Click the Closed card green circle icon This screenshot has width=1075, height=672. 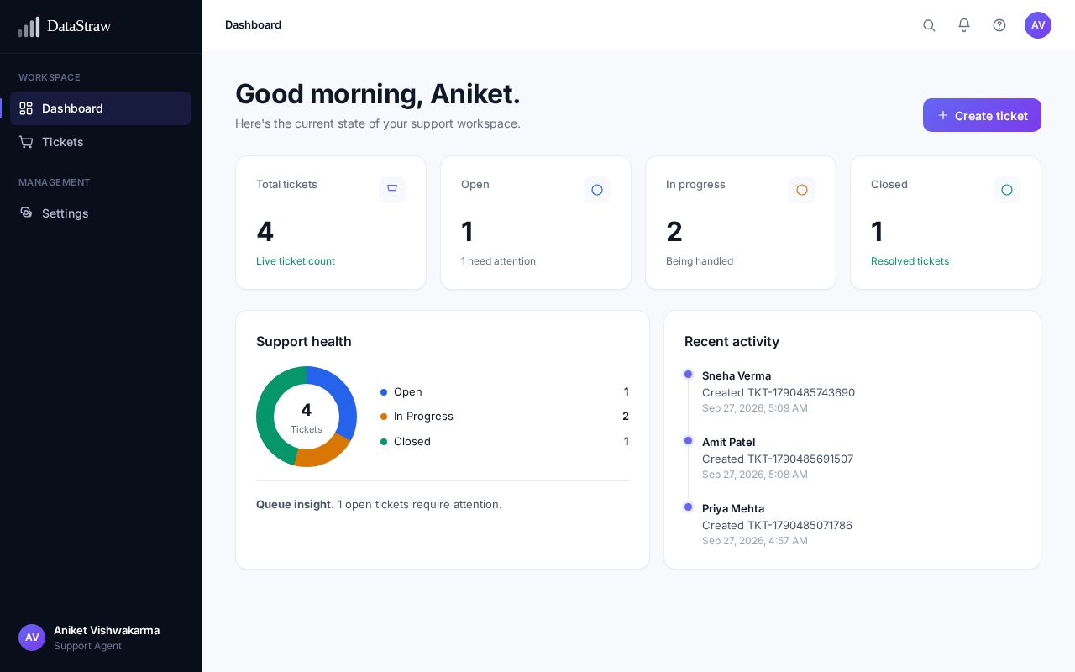click(1007, 190)
